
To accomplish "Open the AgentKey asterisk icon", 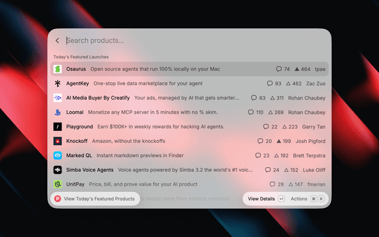I will pos(57,84).
